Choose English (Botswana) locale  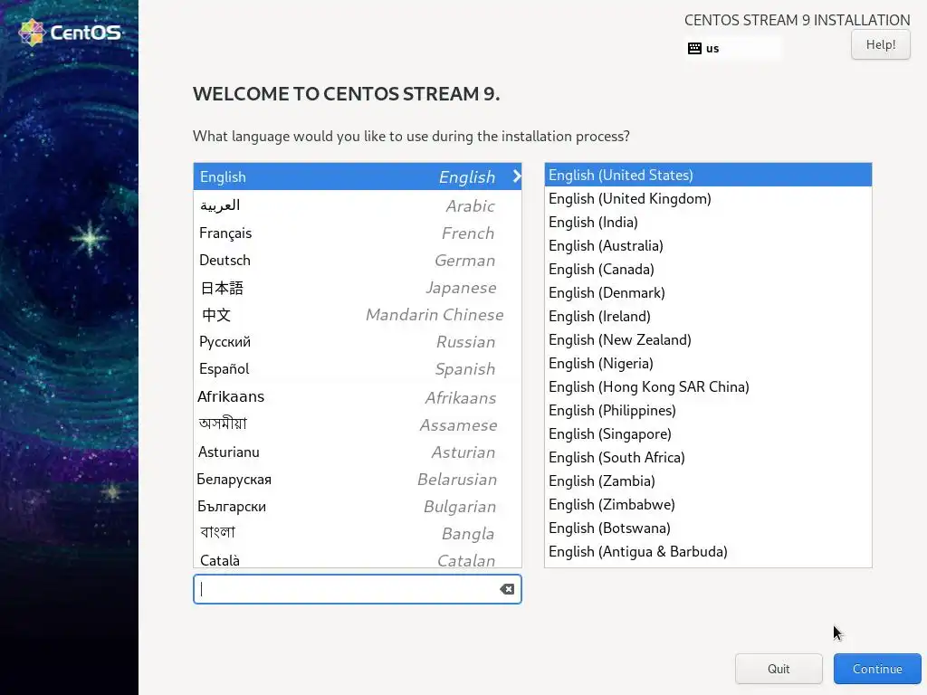[x=708, y=528]
